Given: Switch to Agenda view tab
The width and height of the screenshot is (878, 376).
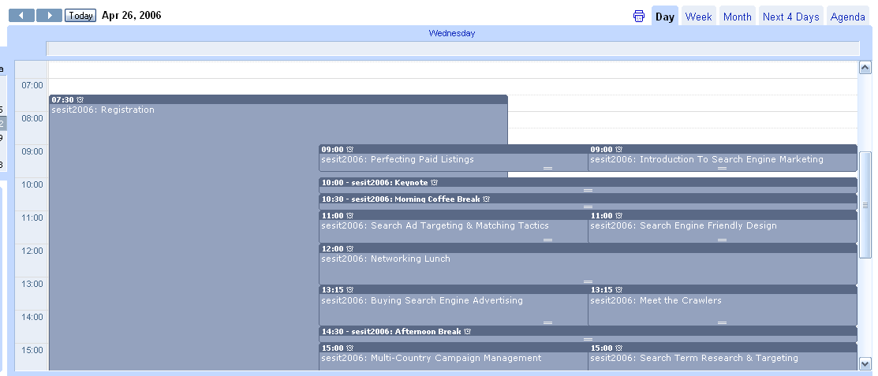Looking at the screenshot, I should coord(848,17).
